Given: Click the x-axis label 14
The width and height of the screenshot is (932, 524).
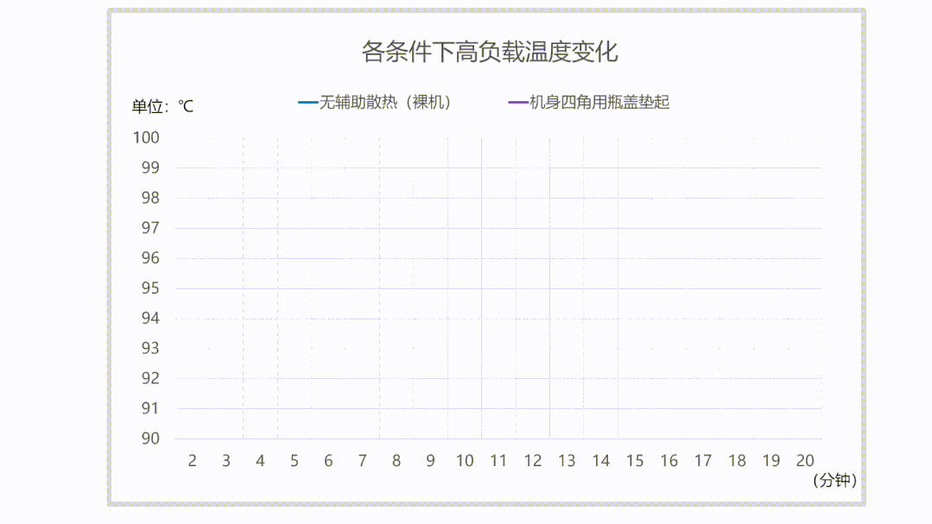Looking at the screenshot, I should 600,460.
